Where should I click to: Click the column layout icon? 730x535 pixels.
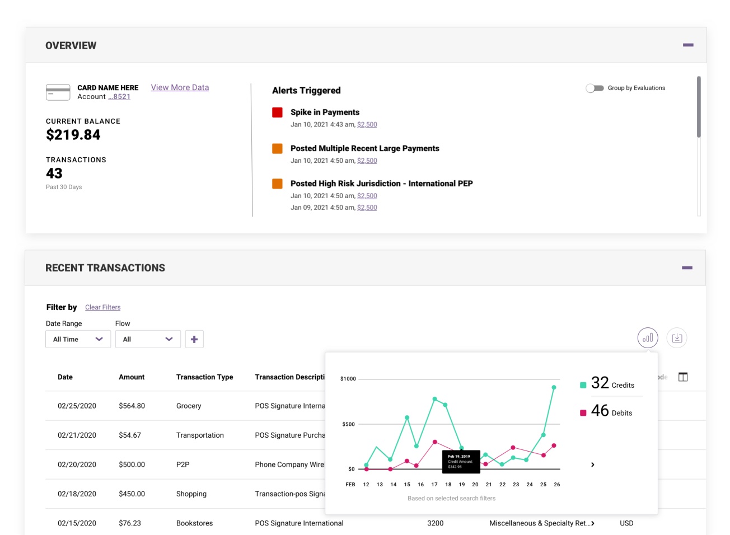click(682, 377)
